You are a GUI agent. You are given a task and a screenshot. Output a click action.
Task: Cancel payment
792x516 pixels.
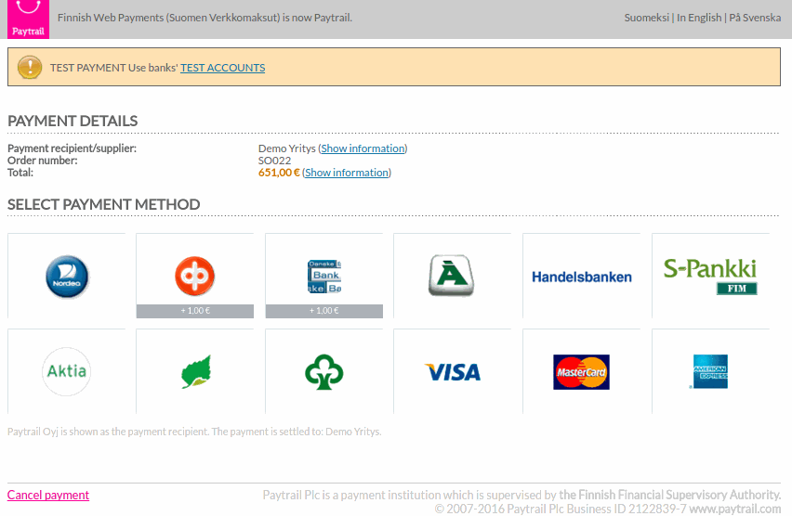pyautogui.click(x=48, y=495)
